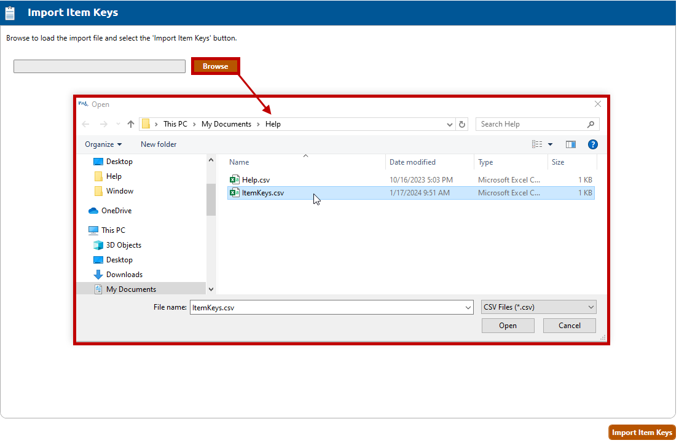Select the Help.csv file
This screenshot has height=443, width=679.
click(x=256, y=180)
